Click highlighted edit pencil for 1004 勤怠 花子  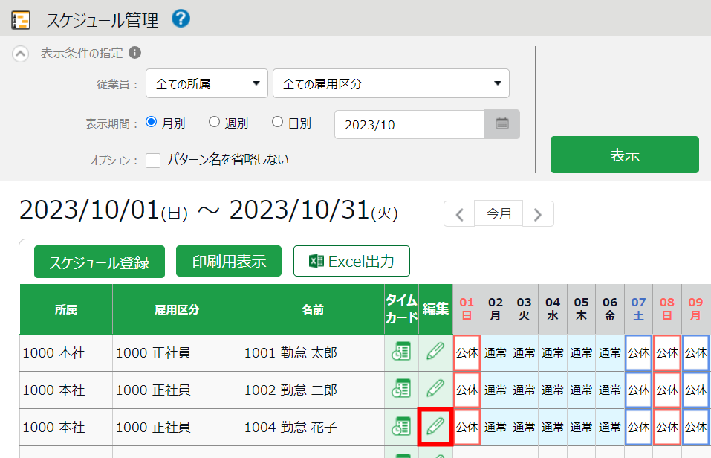point(435,427)
